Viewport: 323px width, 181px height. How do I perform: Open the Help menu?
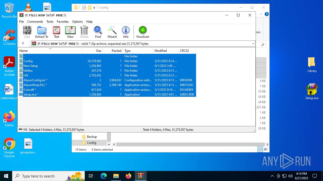(89, 22)
